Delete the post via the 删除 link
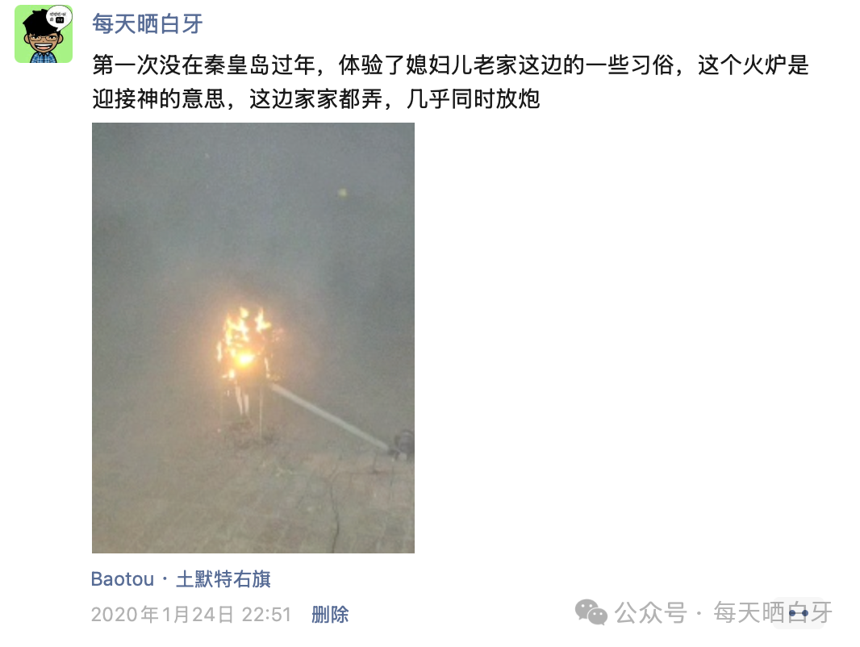 coord(330,614)
